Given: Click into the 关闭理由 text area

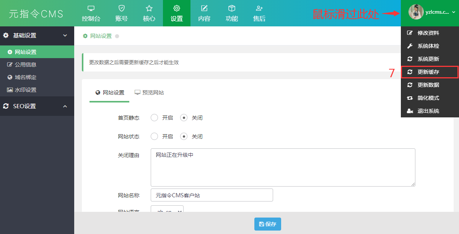Looking at the screenshot, I should pos(283,167).
